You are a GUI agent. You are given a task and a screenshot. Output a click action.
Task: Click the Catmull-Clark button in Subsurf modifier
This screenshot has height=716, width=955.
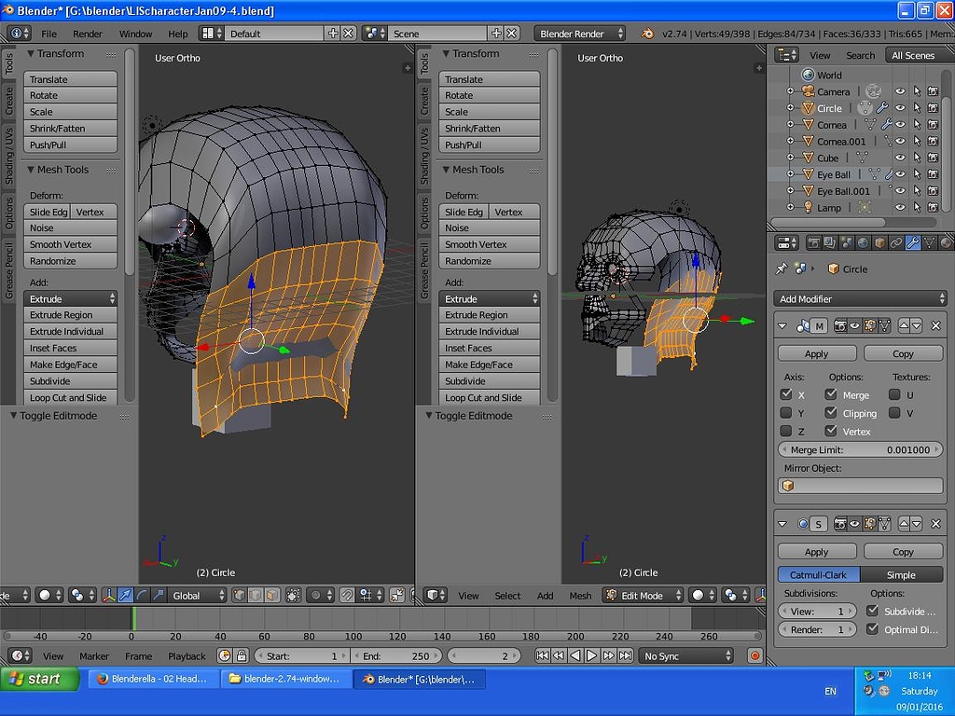click(x=817, y=574)
